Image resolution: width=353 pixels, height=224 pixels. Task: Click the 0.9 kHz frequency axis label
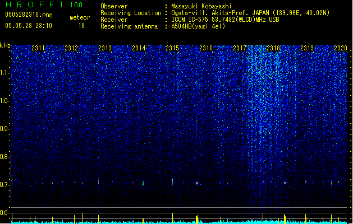coord(4,129)
